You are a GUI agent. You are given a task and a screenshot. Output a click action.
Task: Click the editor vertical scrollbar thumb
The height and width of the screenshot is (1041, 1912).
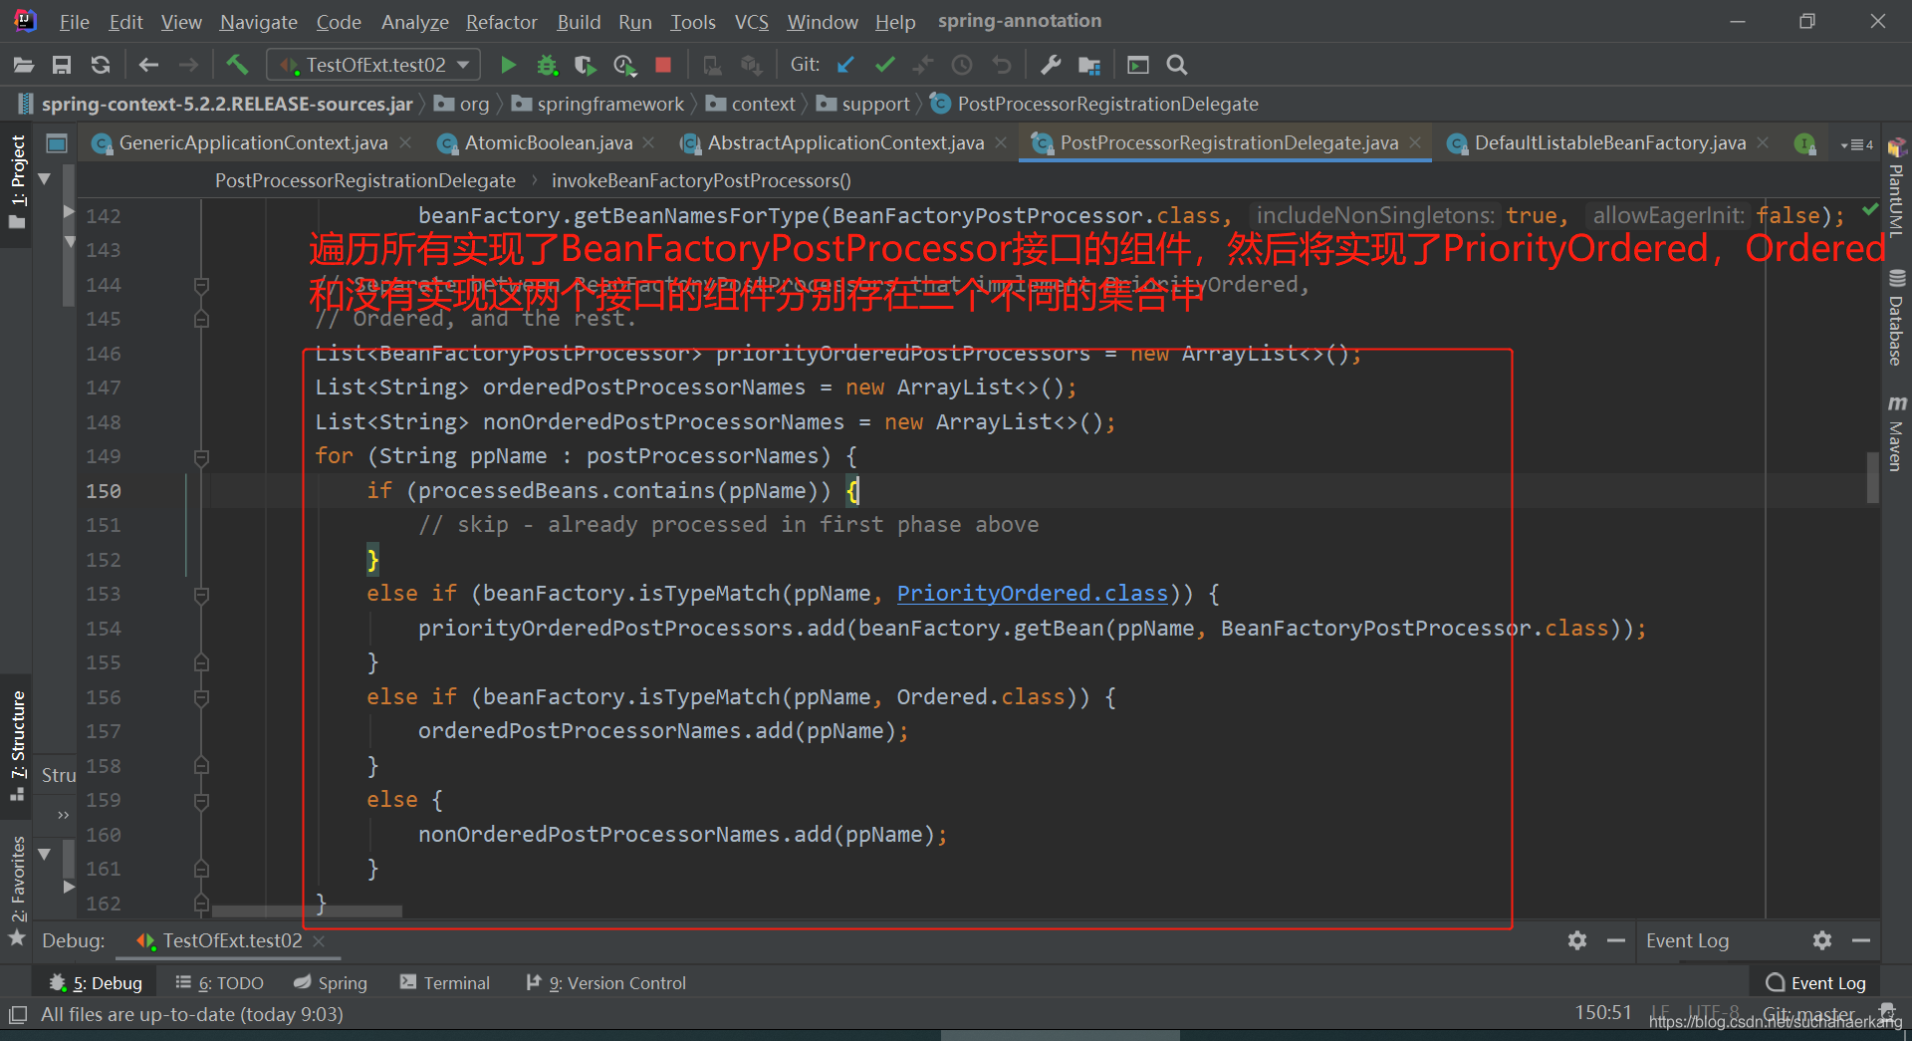coord(1872,476)
